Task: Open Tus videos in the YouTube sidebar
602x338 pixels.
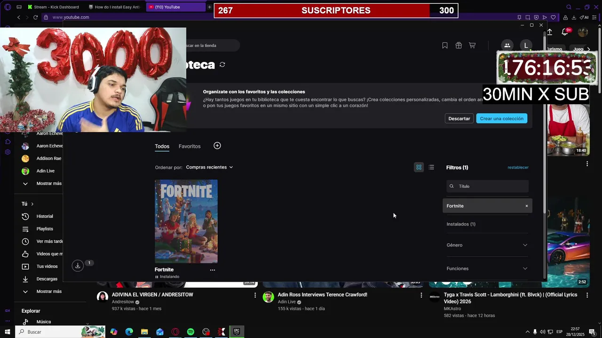Action: [x=47, y=267]
